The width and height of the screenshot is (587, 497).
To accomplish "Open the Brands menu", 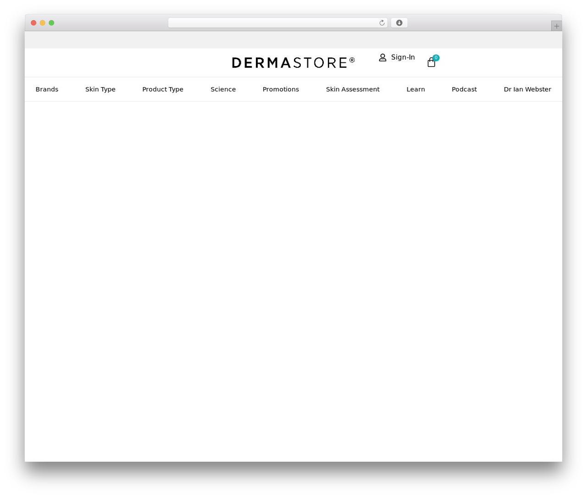I will tap(47, 89).
